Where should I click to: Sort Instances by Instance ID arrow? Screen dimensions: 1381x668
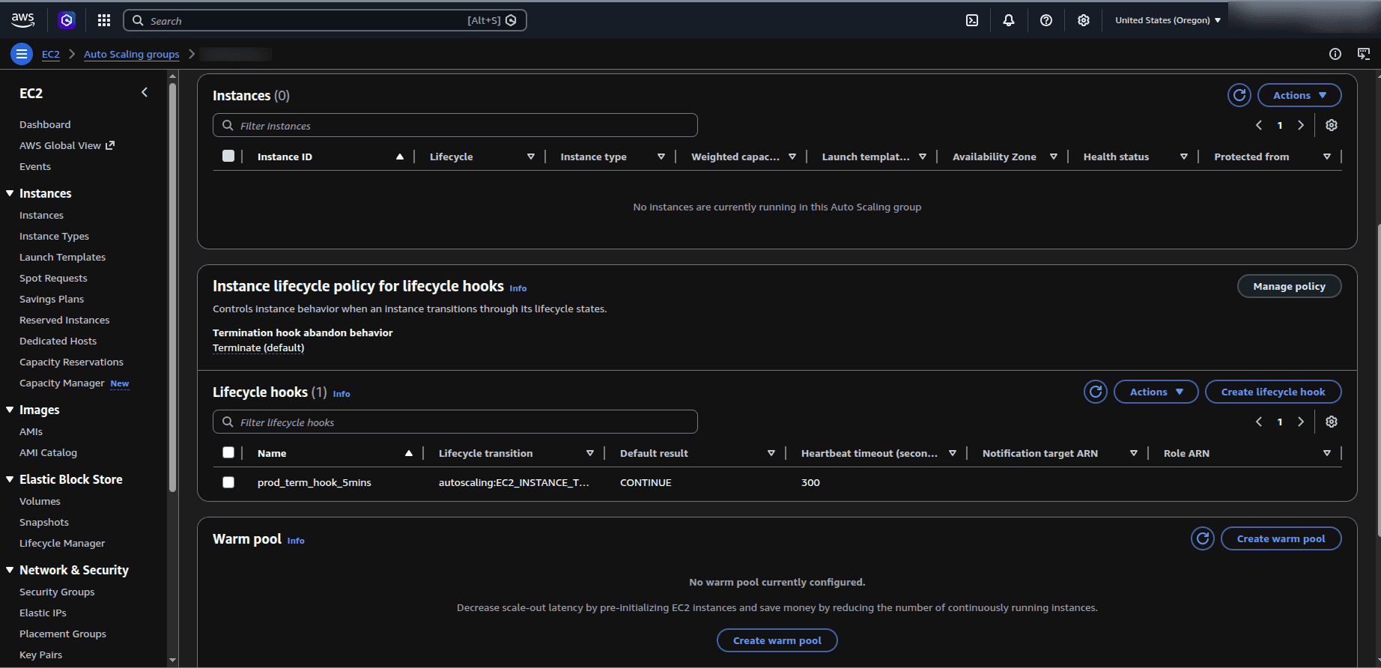coord(400,157)
